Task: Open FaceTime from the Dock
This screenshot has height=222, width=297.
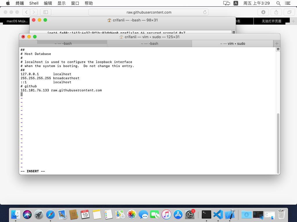Action: (155, 215)
